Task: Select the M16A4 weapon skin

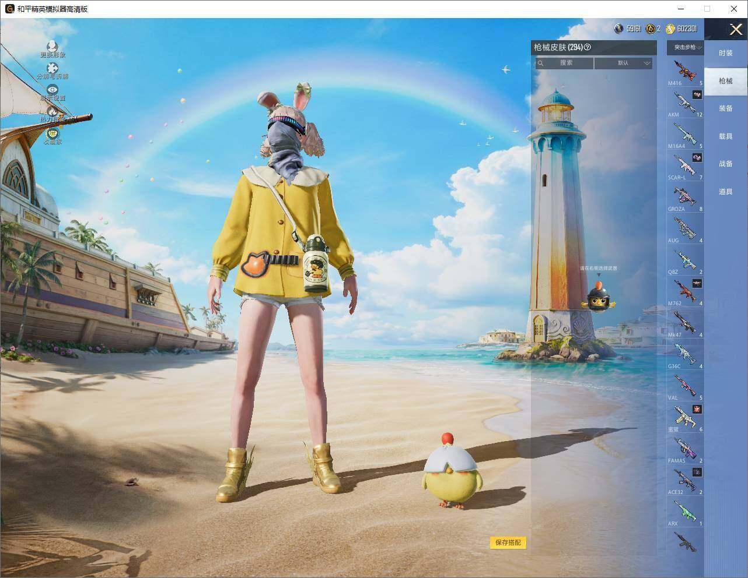Action: point(685,135)
